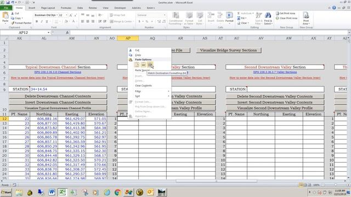351x197 pixels.
Task: Open link about entering Second Downstream Valley data
Action: (x=275, y=78)
